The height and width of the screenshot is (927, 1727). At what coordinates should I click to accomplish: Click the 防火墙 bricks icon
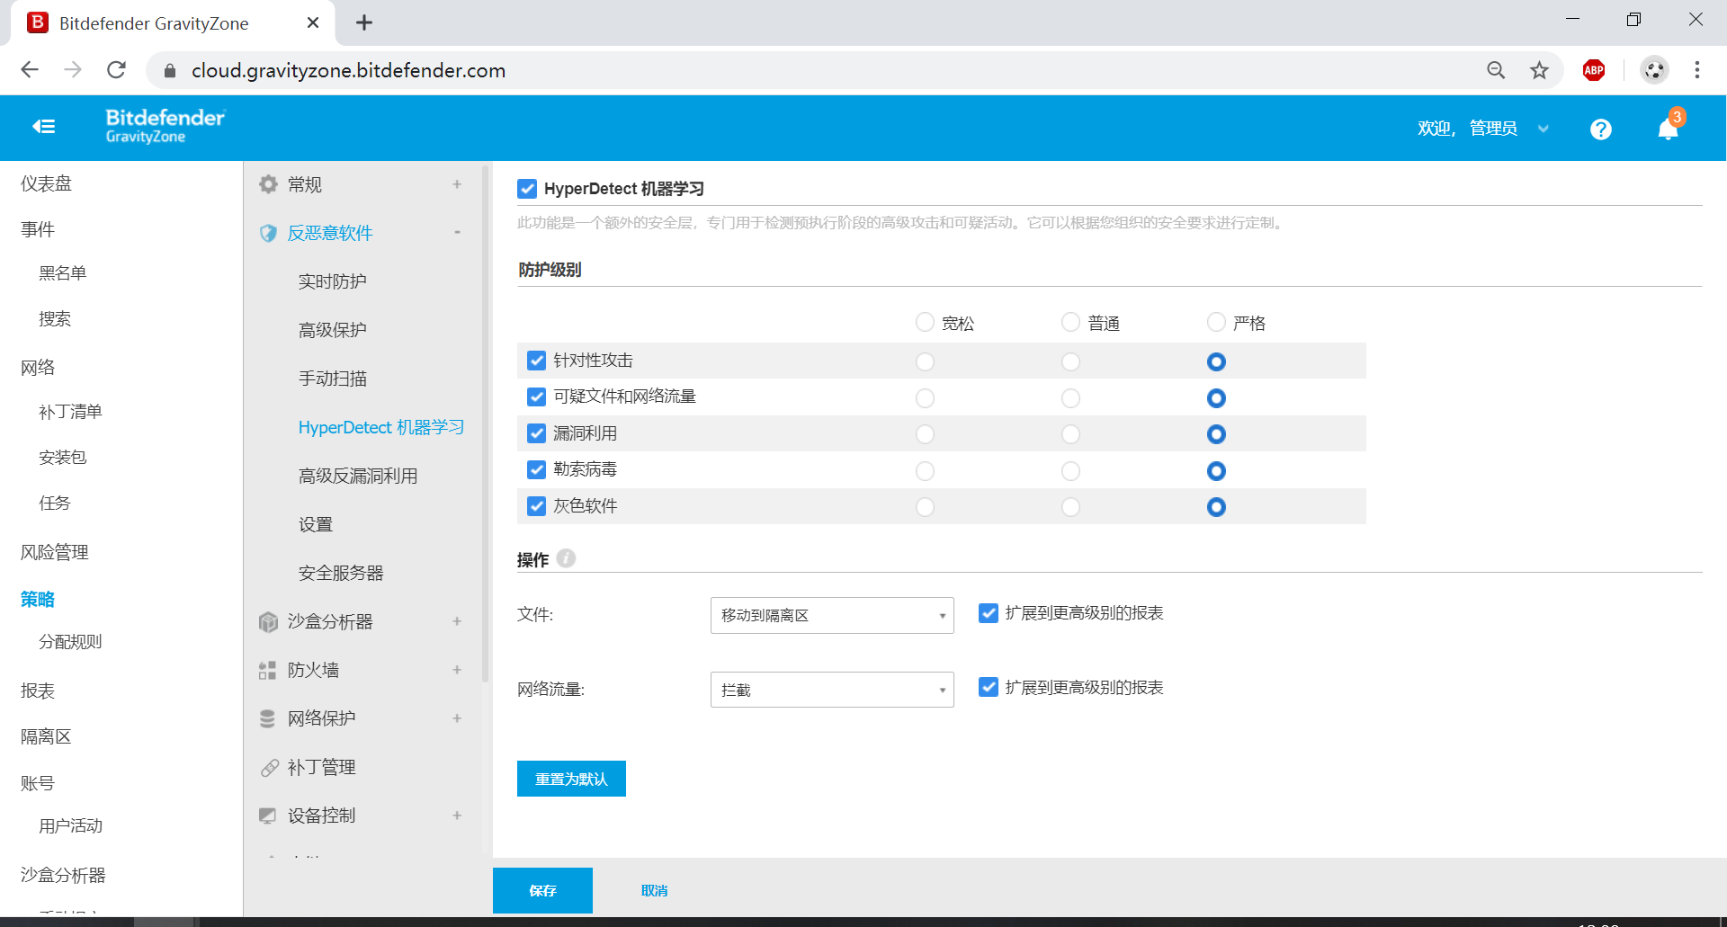[268, 670]
